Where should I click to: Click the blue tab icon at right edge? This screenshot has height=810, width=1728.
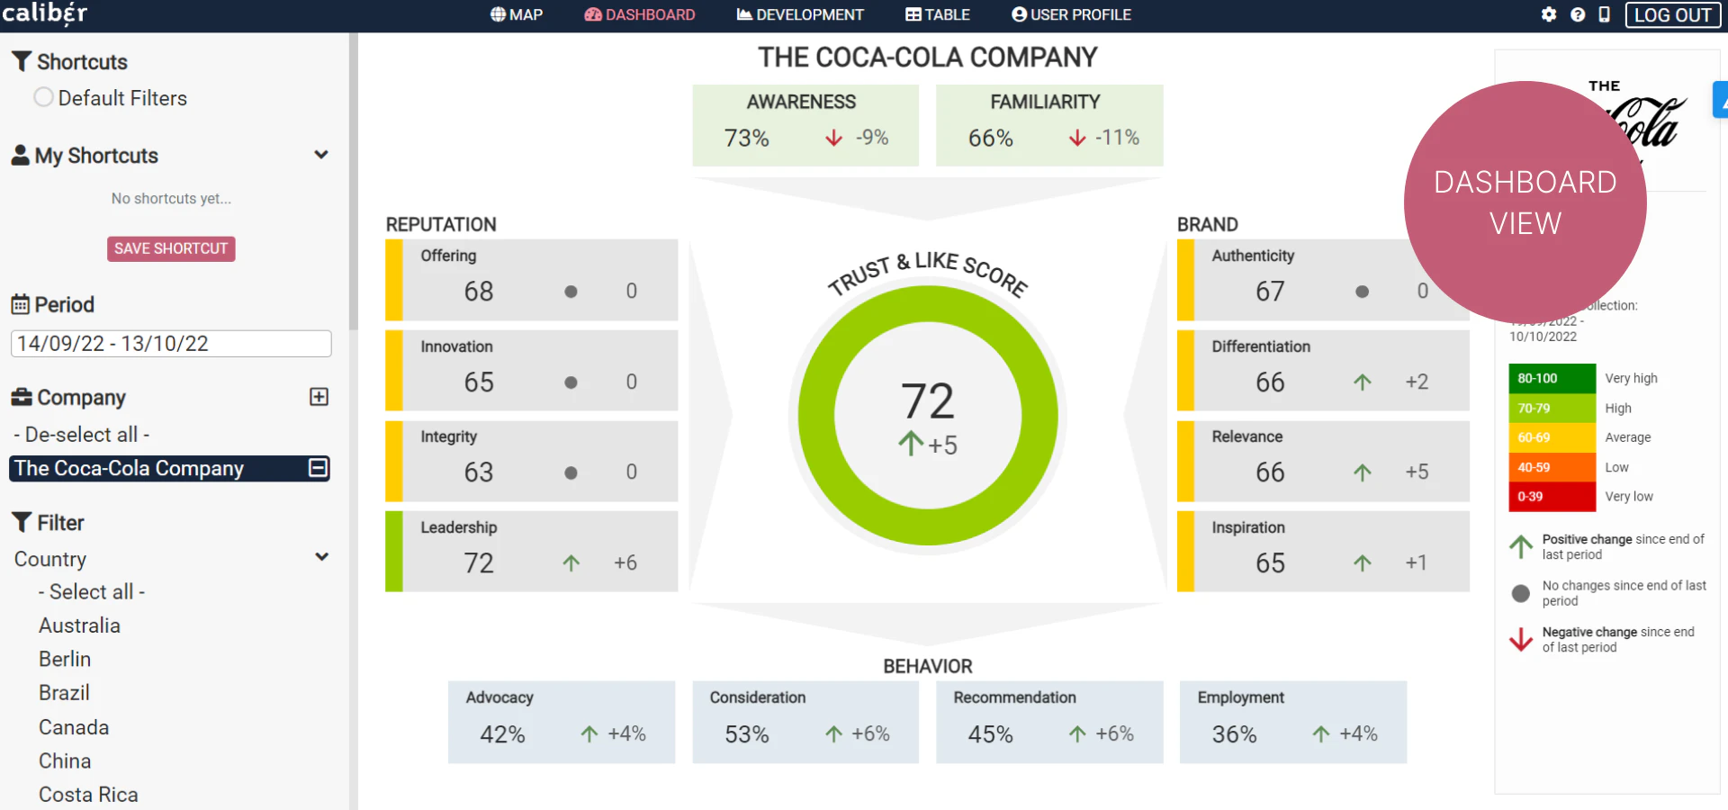pos(1720,100)
